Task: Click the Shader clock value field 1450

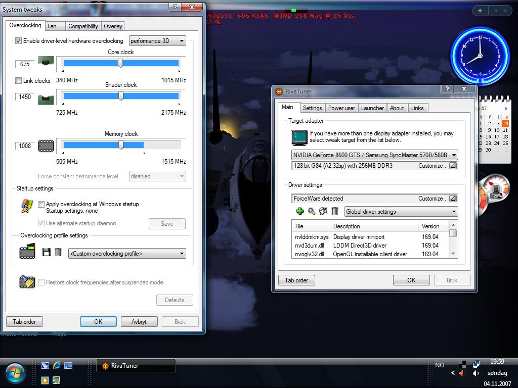Action: coord(24,96)
